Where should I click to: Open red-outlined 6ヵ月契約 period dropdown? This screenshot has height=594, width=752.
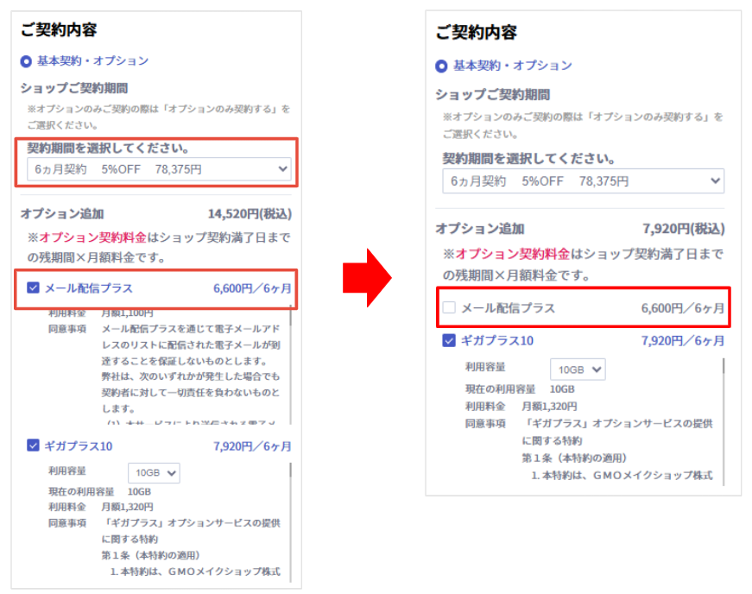158,169
